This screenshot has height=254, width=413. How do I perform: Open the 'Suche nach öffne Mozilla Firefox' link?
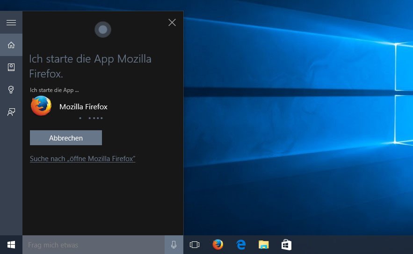pyautogui.click(x=82, y=159)
